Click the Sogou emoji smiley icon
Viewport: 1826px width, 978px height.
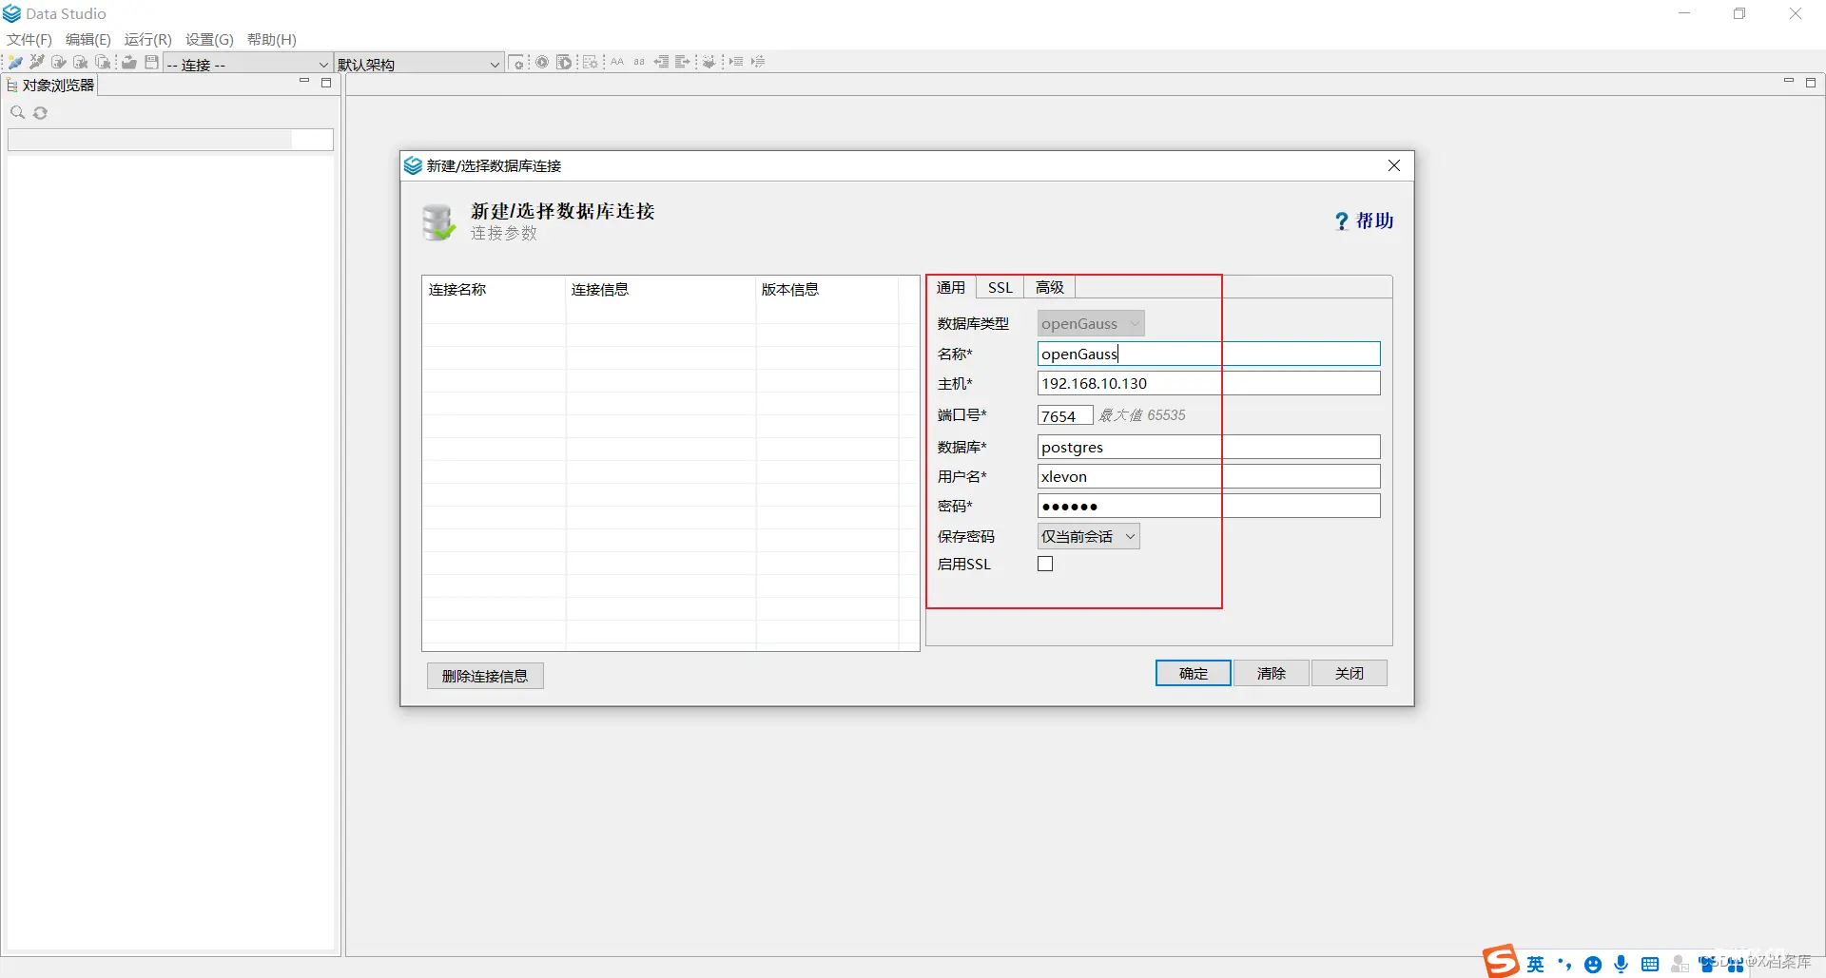point(1593,965)
